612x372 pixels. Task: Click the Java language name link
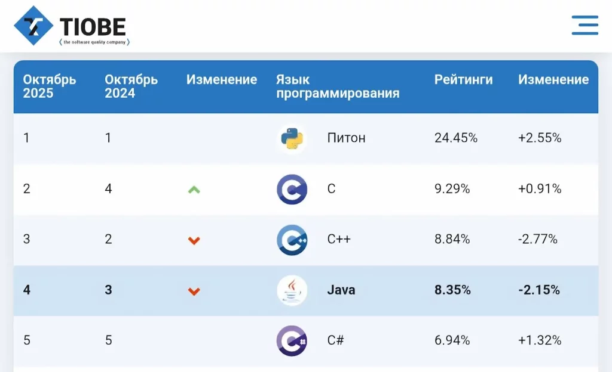(341, 290)
